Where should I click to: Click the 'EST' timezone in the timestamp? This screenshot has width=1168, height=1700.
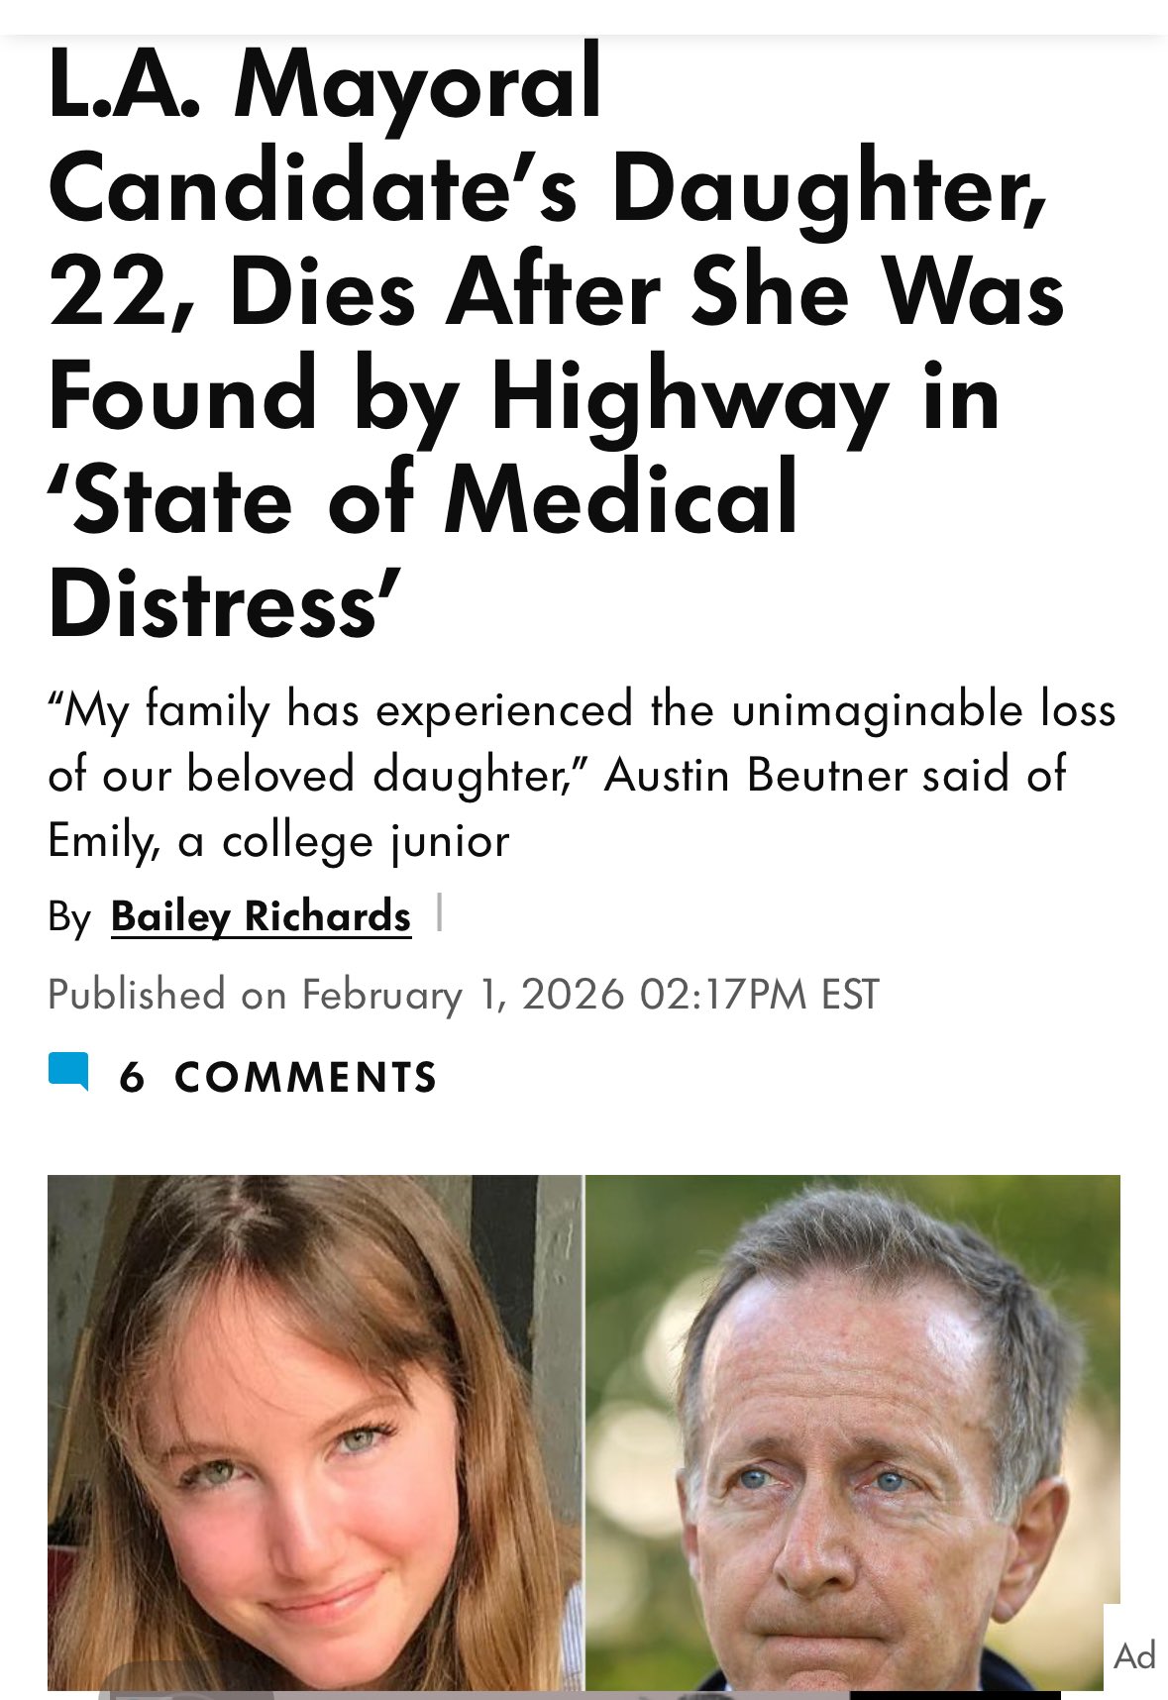coord(850,994)
